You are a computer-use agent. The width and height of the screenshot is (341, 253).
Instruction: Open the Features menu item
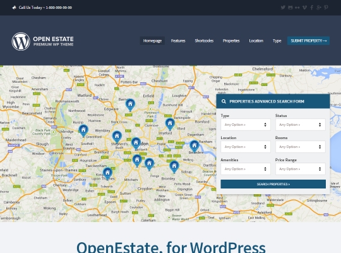[178, 40]
